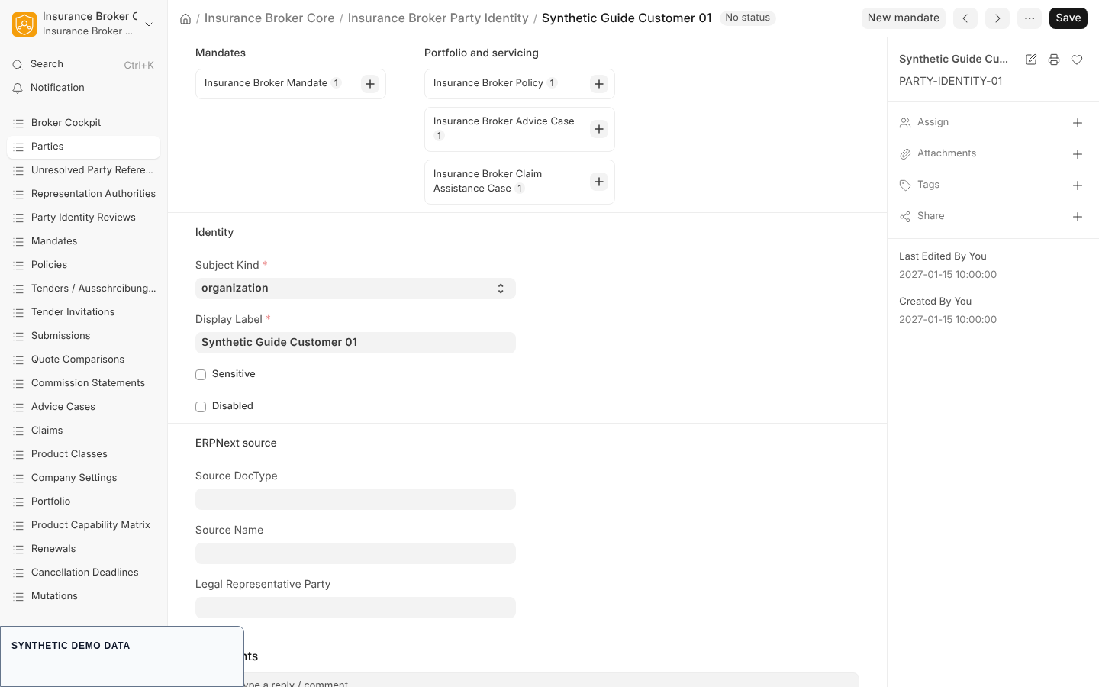Click the Source DocType input field

(x=356, y=499)
